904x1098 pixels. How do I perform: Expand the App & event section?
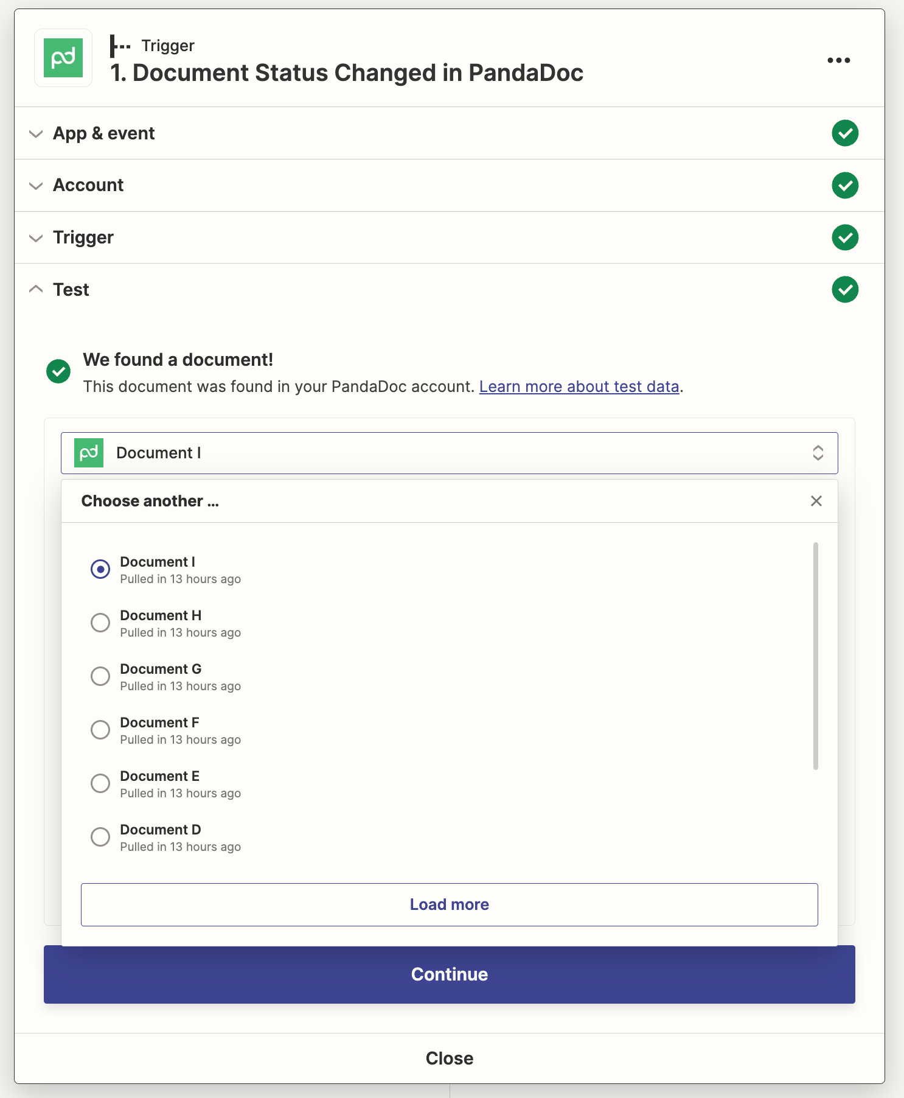pos(36,134)
